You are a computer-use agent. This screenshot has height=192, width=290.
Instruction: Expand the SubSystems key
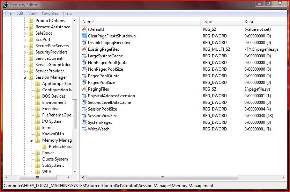coord(32,166)
